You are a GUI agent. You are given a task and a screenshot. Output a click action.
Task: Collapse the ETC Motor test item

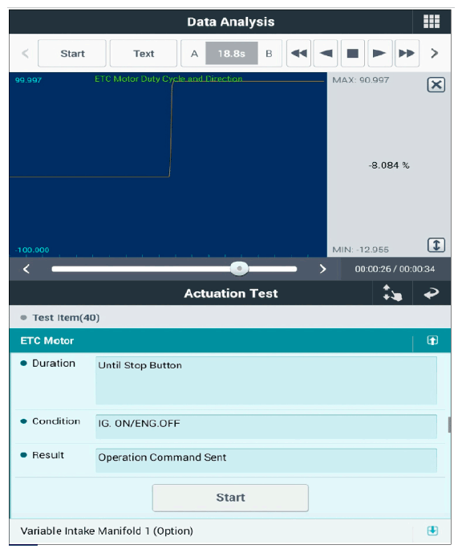432,340
